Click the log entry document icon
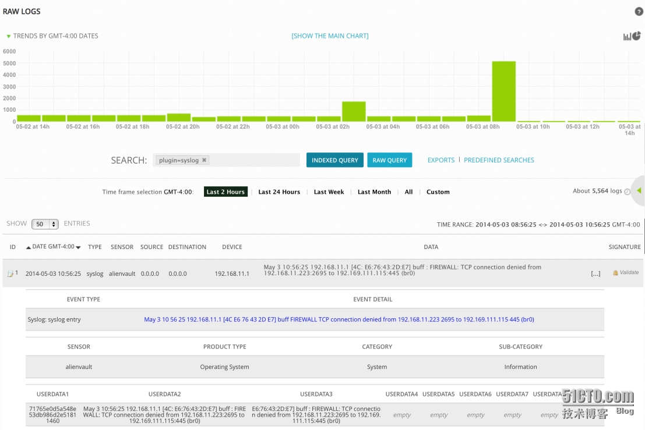Image resolution: width=645 pixels, height=430 pixels. click(x=10, y=273)
